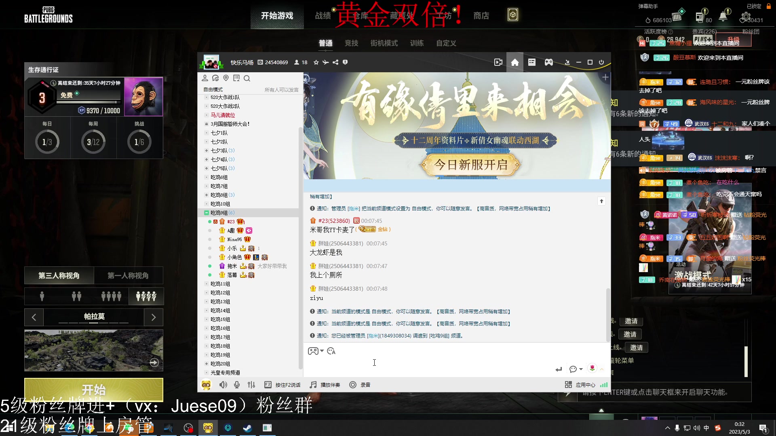This screenshot has height=436, width=776.
Task: Open the translate face icon above the chat input
Action: (x=331, y=351)
